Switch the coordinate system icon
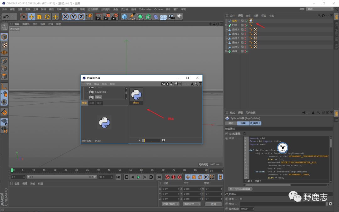339x212 pixels. click(x=89, y=17)
